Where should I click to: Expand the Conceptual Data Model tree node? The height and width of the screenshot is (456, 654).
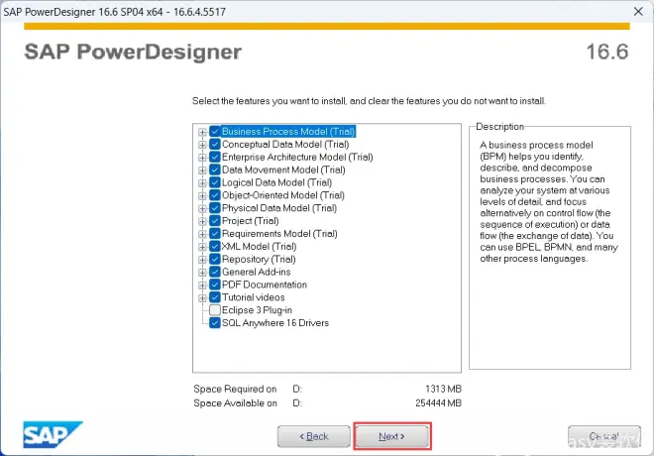point(202,145)
